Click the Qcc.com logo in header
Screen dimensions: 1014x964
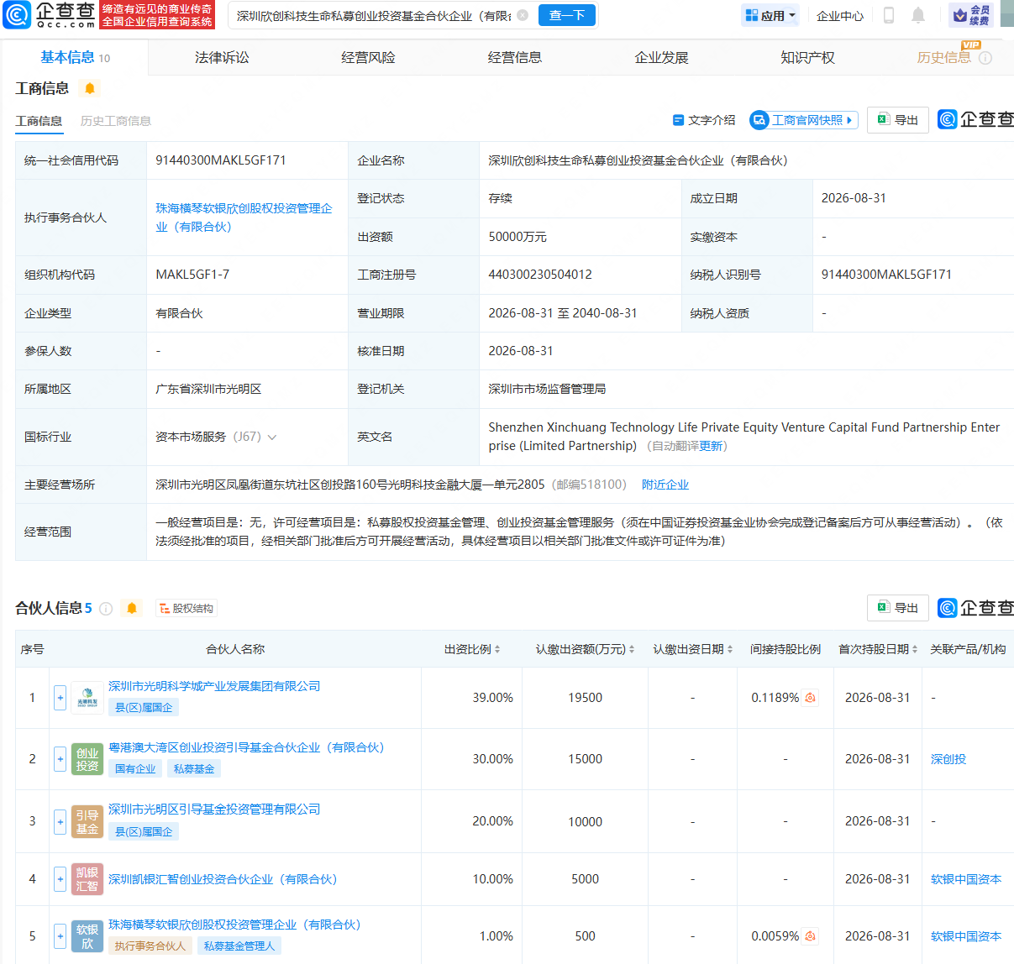click(50, 14)
